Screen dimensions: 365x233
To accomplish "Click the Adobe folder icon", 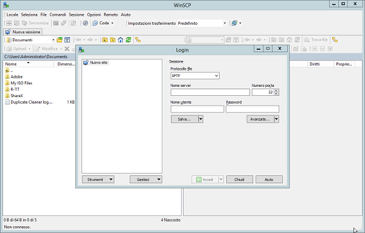I will [x=7, y=76].
